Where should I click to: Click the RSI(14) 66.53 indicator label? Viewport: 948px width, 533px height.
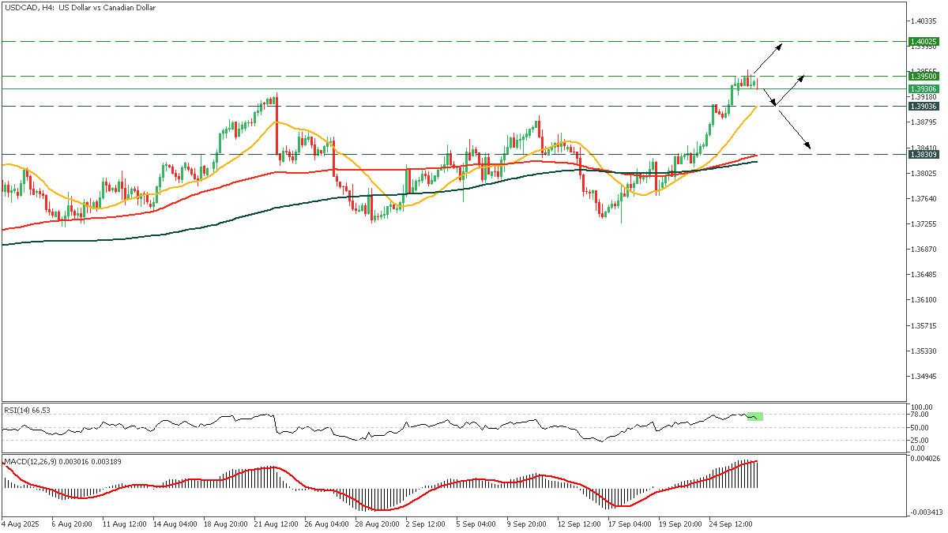click(27, 410)
